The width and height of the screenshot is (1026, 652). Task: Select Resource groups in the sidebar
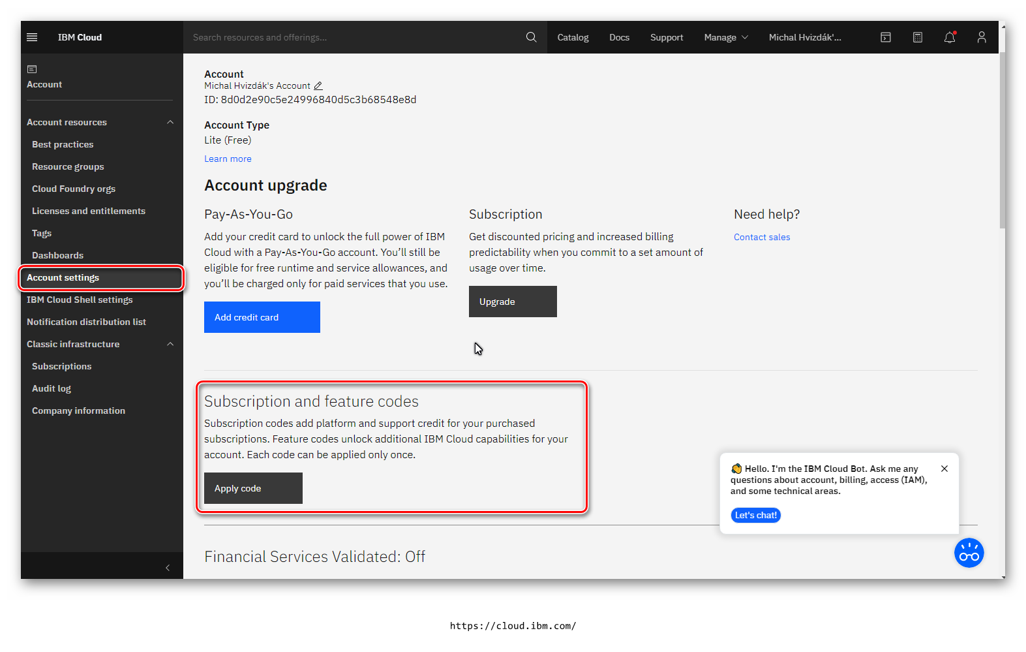tap(68, 166)
